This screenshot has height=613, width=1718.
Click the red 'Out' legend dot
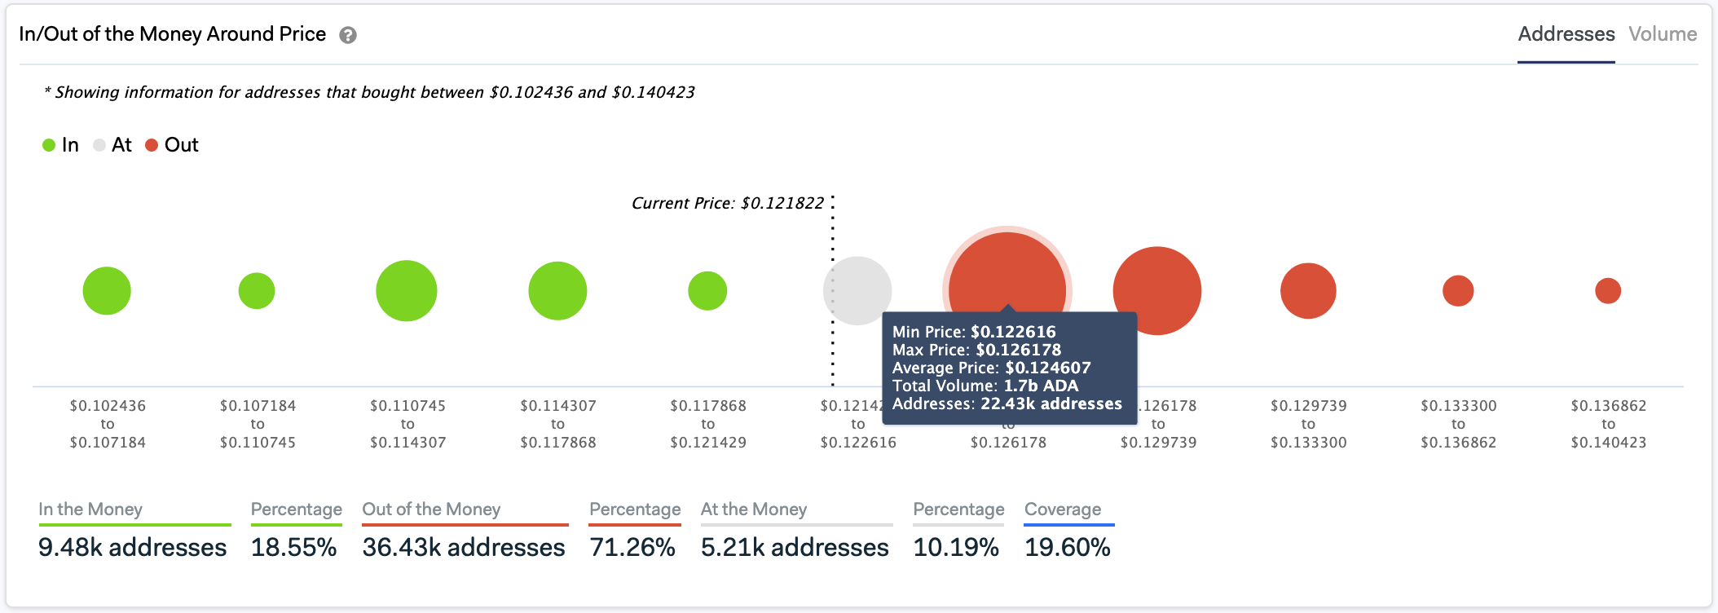click(x=150, y=144)
